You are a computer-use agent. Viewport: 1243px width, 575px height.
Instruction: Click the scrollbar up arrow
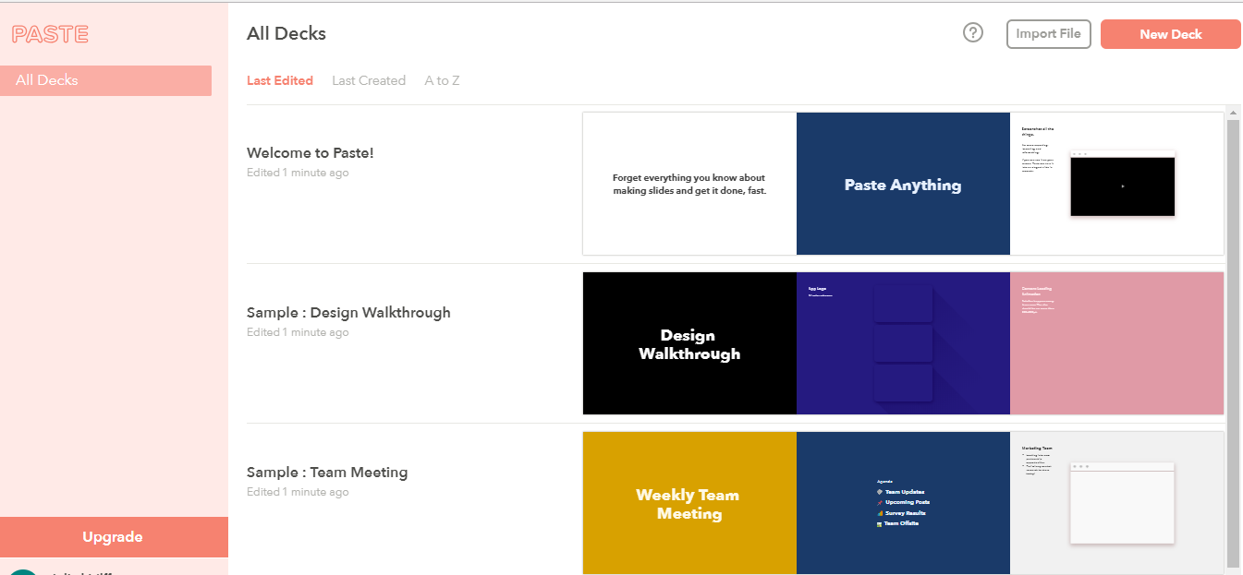(x=1232, y=113)
